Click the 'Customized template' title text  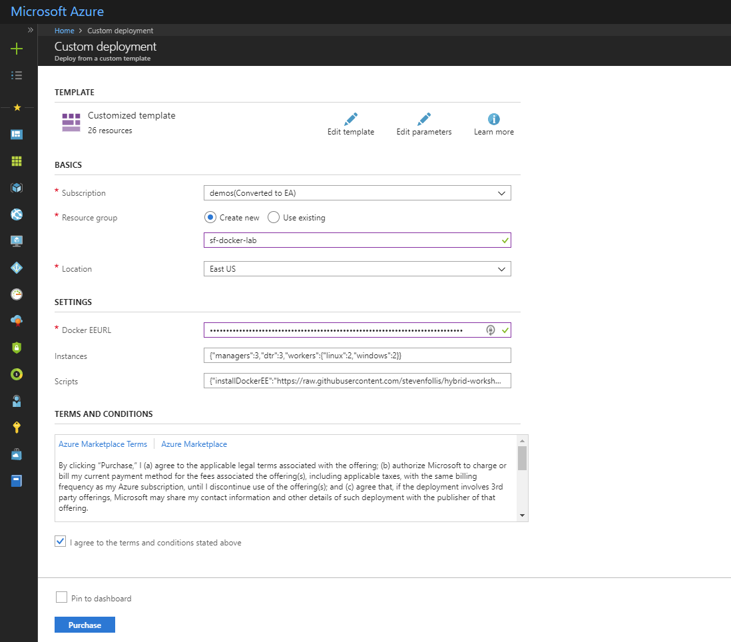click(131, 116)
